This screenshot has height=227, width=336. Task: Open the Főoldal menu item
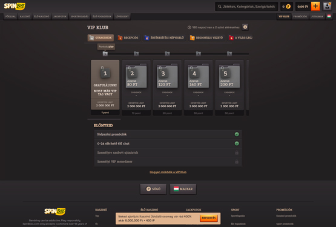(10, 16)
